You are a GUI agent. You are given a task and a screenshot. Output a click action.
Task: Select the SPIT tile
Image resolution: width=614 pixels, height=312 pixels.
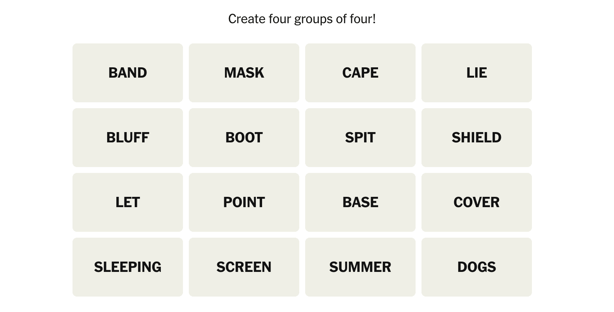point(360,138)
